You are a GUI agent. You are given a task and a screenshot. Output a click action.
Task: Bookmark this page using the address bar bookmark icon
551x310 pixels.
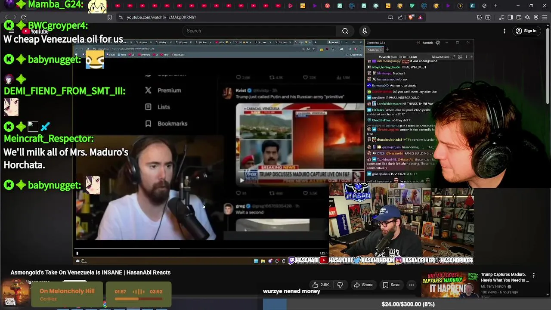(109, 17)
